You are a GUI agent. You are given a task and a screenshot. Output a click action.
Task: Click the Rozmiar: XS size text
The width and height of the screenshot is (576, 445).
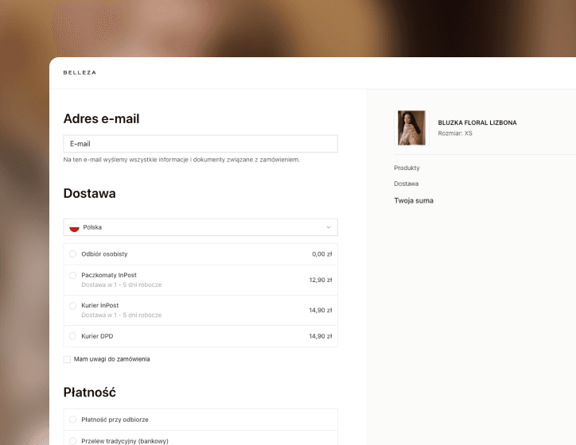pyautogui.click(x=454, y=133)
